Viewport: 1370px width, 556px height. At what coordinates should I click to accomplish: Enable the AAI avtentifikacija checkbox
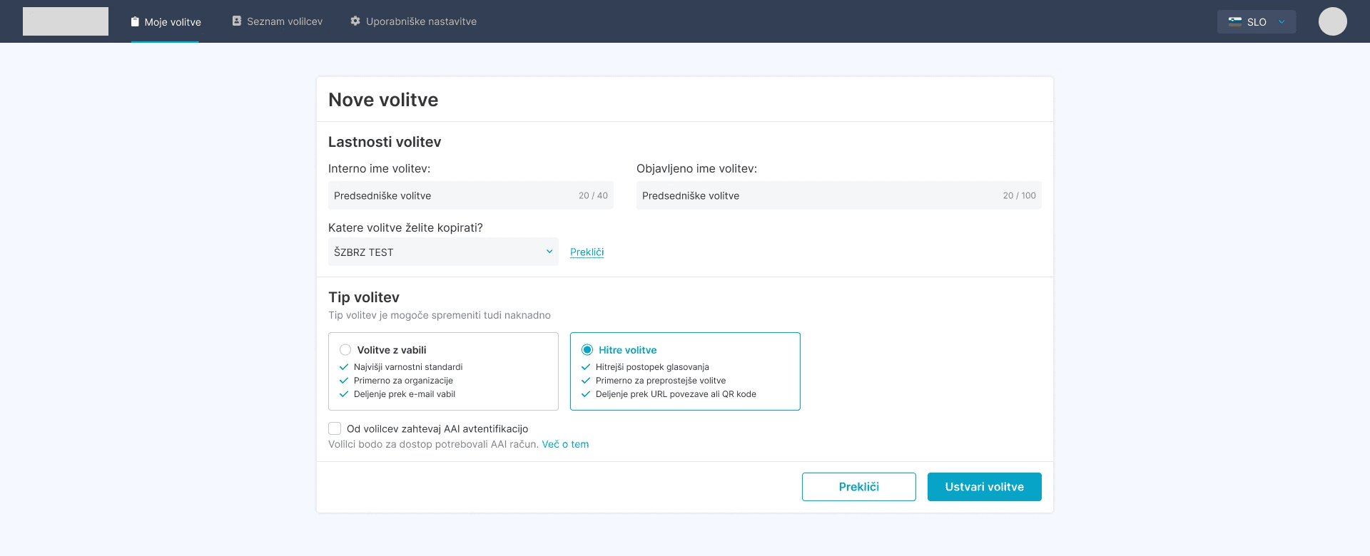335,428
